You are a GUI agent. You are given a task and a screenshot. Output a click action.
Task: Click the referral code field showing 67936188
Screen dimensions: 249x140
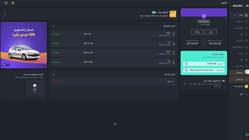[204, 64]
